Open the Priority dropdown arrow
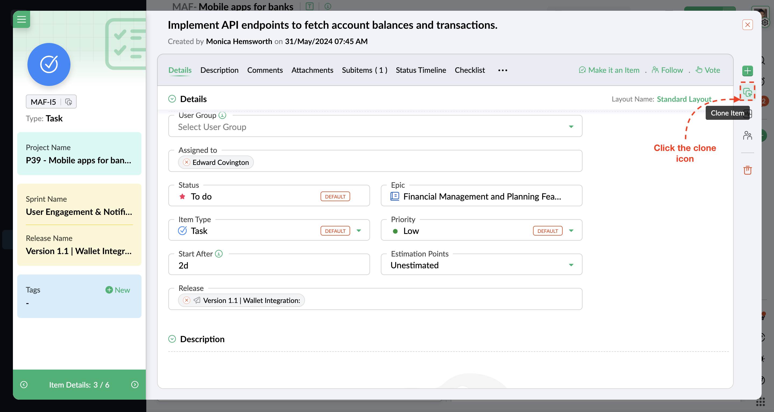774x412 pixels. tap(571, 231)
